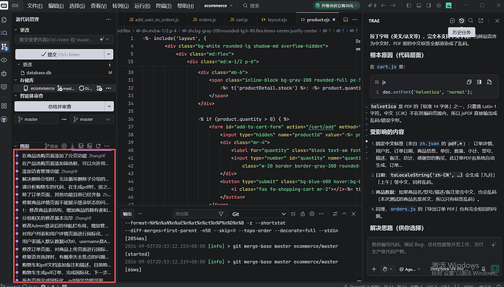The image size is (504, 287).
Task: Open target master branch dropdown
Action: pyautogui.click(x=91, y=119)
